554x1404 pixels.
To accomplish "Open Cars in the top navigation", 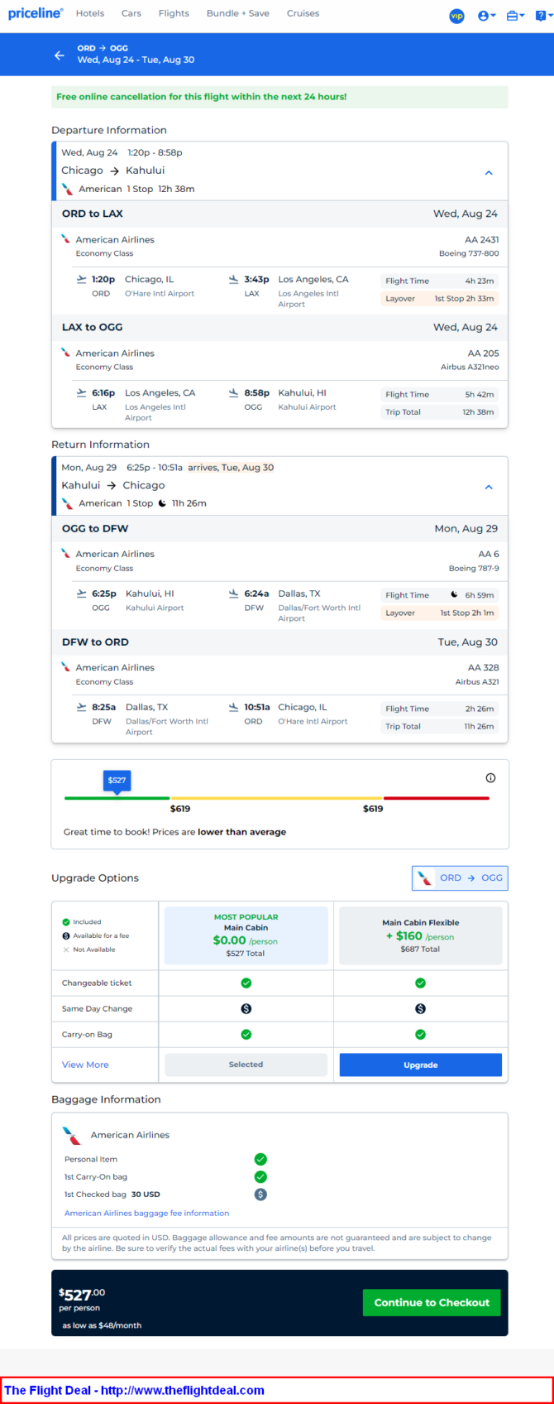I will click(131, 13).
